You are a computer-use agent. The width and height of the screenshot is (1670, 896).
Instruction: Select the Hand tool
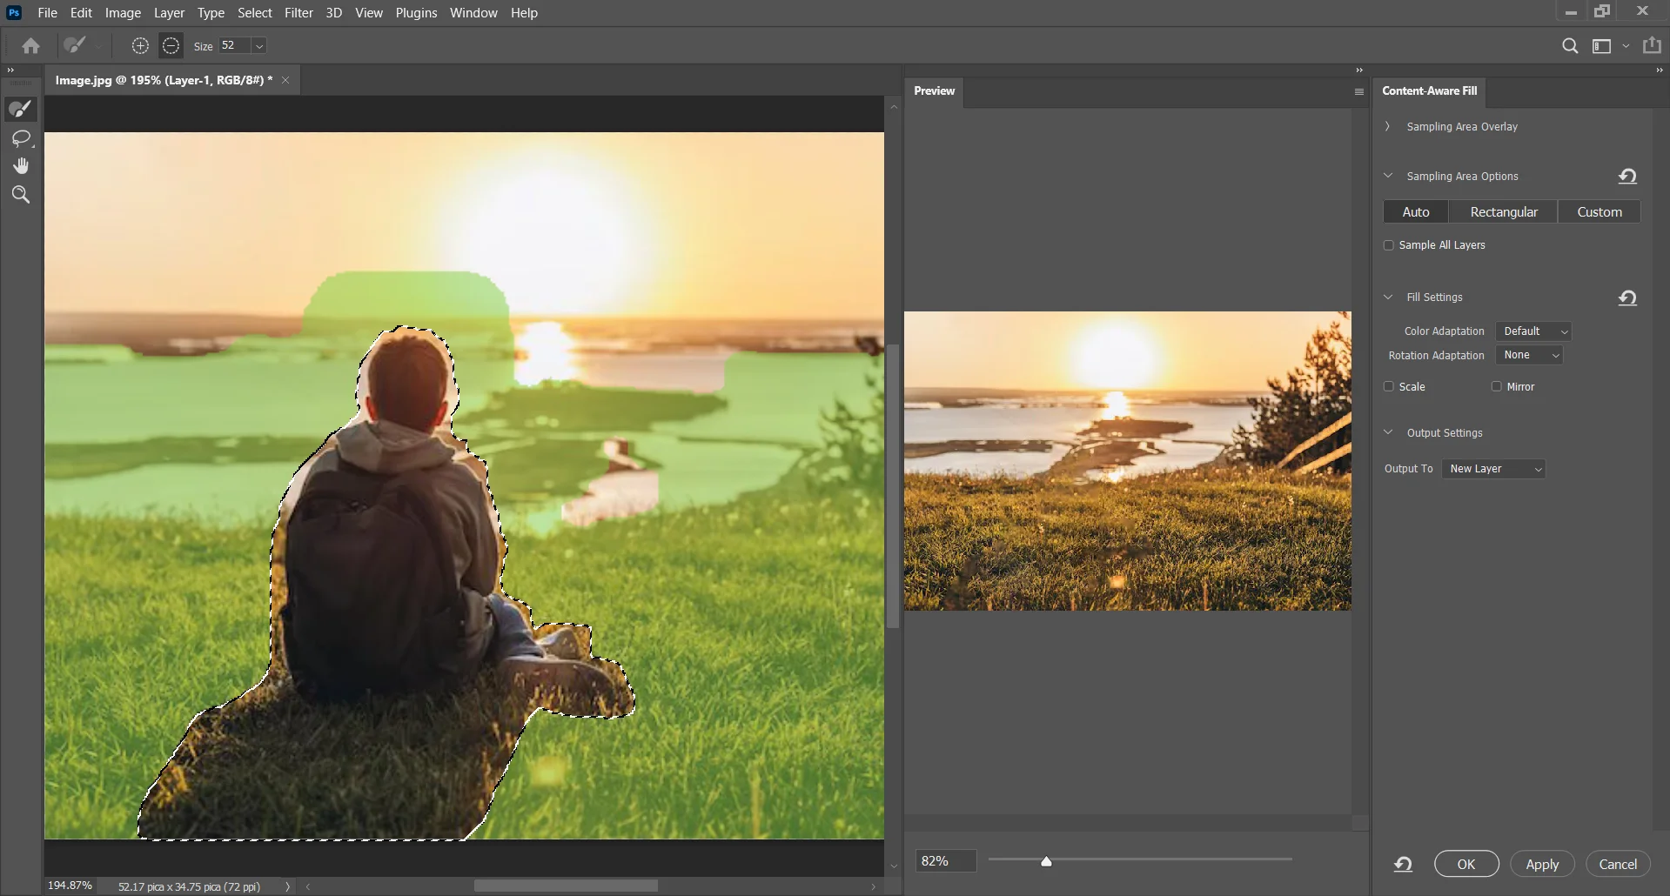(x=21, y=166)
